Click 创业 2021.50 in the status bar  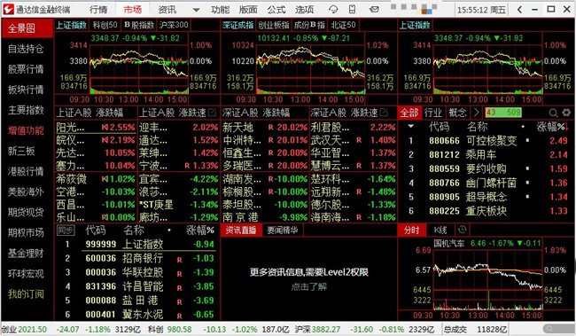pos(24,330)
